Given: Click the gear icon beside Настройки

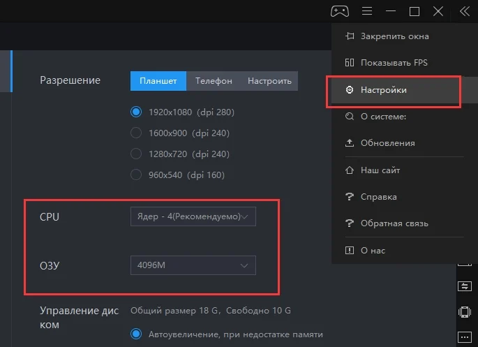Looking at the screenshot, I should (350, 89).
